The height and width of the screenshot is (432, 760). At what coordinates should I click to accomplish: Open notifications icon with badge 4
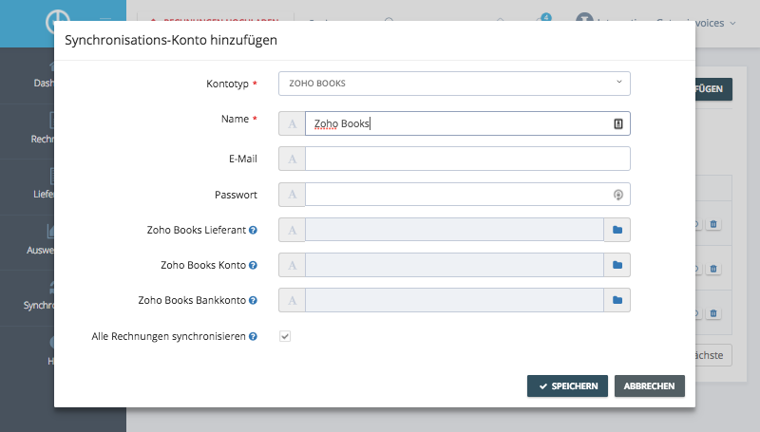point(542,19)
